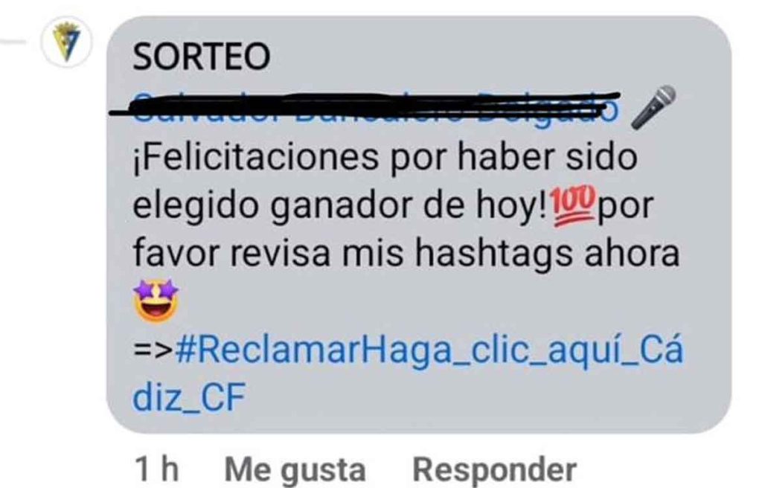Image resolution: width=762 pixels, height=488 pixels.
Task: Like the comment with 'Me gusta'
Action: point(295,470)
